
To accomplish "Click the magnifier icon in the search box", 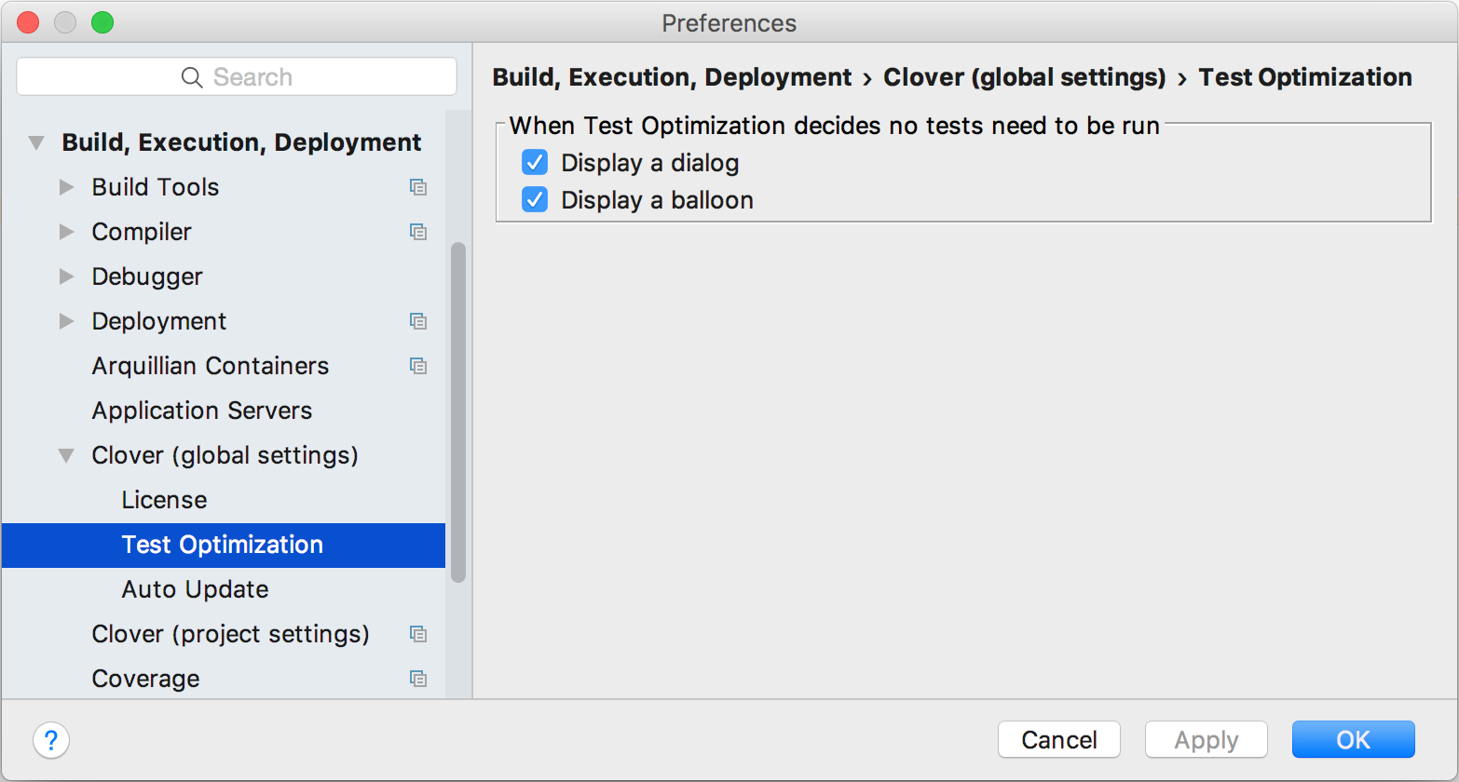I will tap(192, 77).
